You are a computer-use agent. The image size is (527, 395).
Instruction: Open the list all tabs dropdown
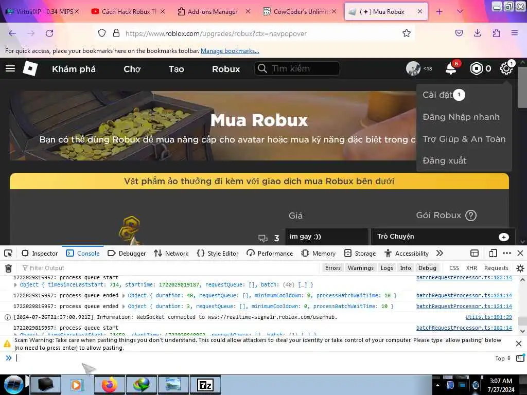coord(460,11)
